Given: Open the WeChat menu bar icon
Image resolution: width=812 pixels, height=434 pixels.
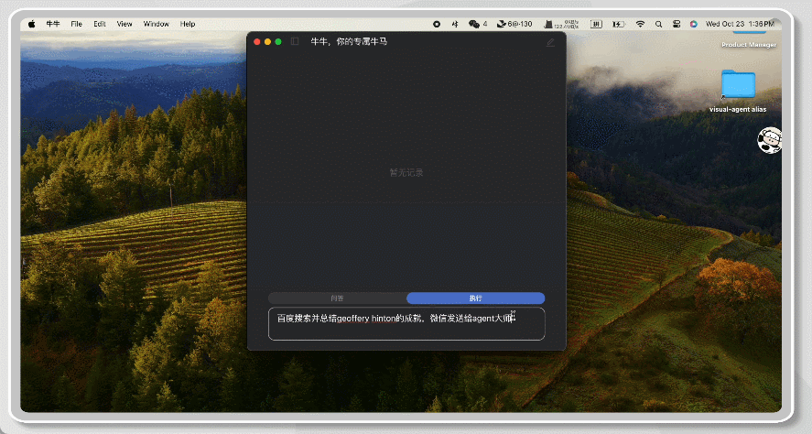Looking at the screenshot, I should tap(474, 24).
